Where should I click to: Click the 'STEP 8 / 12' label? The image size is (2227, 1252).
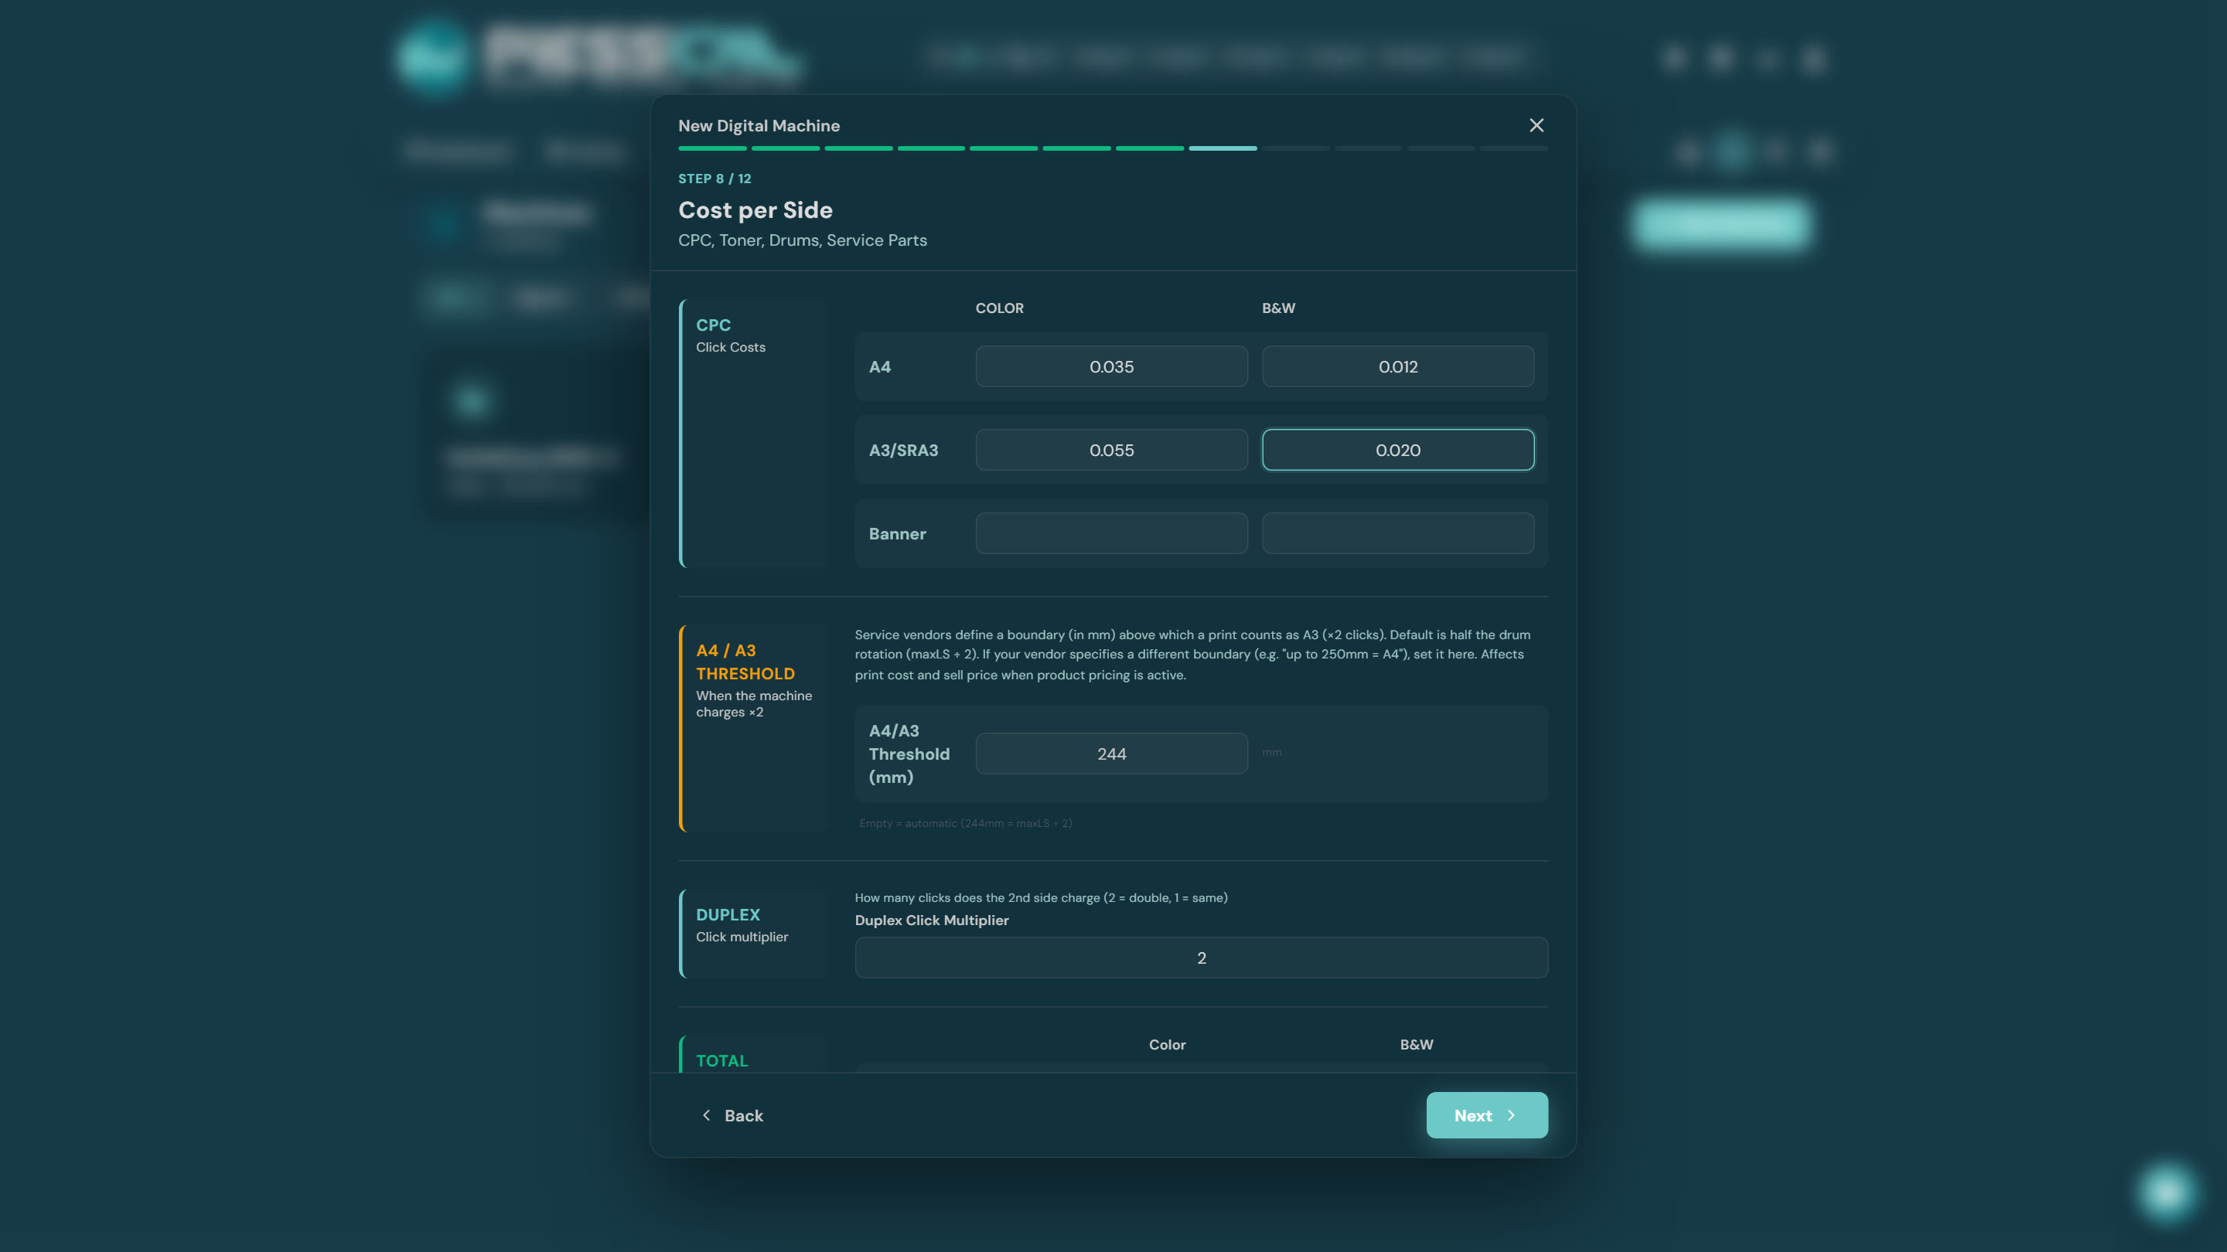click(x=714, y=179)
